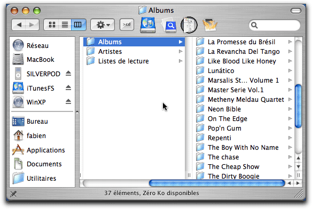Open The Boy With No Name folder
The width and height of the screenshot is (312, 209).
tap(244, 147)
